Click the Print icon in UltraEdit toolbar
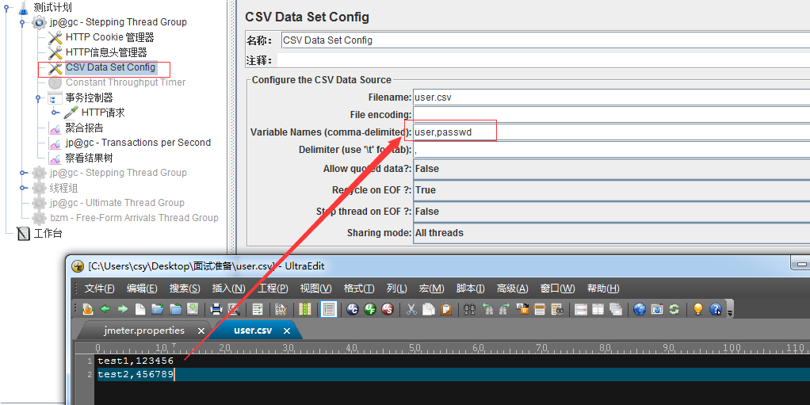810x405 pixels. (x=216, y=309)
